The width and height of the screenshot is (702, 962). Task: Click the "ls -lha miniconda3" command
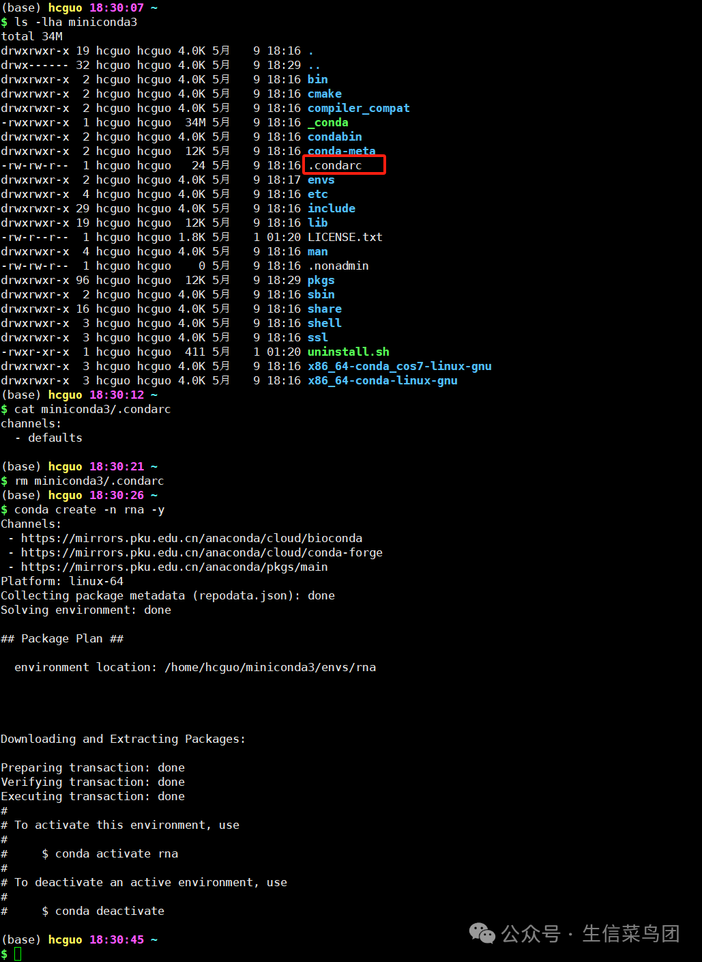point(76,22)
